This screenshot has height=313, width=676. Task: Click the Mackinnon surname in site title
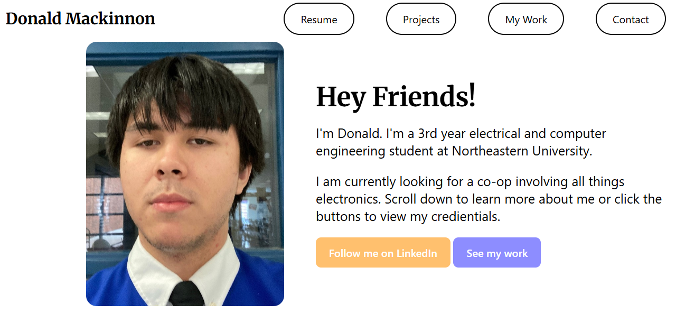[110, 19]
